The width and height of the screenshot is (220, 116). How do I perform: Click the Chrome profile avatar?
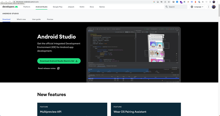coord(214,2)
